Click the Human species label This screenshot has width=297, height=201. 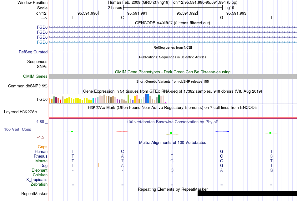coord(41,151)
